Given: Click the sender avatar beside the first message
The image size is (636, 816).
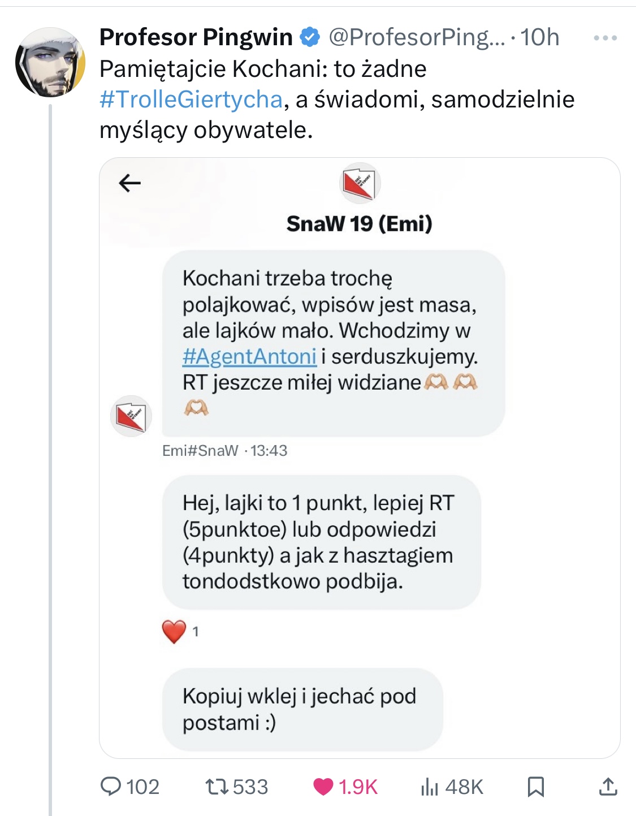Looking at the screenshot, I should pos(131,416).
